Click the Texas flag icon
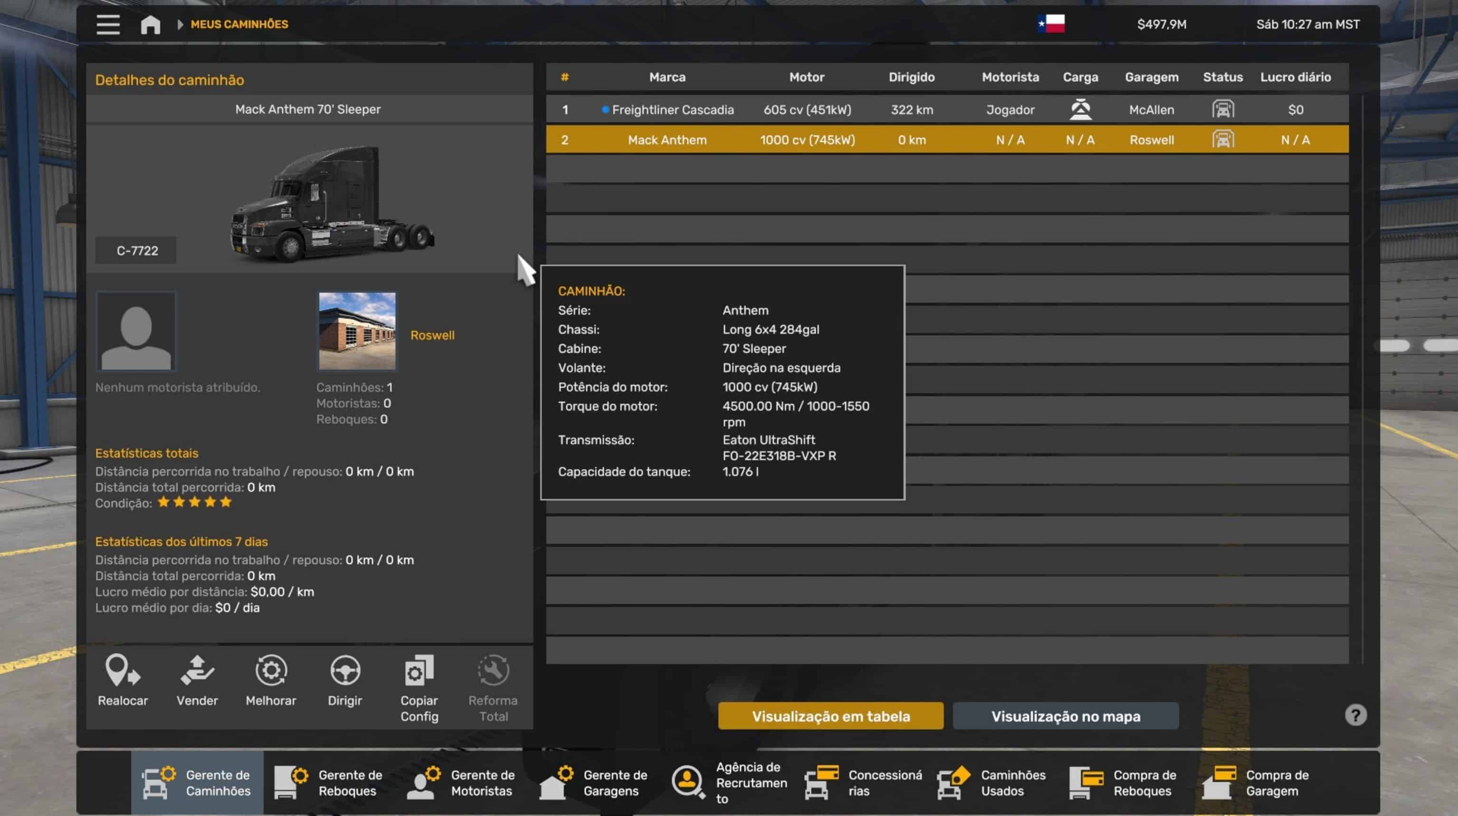Viewport: 1458px width, 816px height. point(1051,24)
